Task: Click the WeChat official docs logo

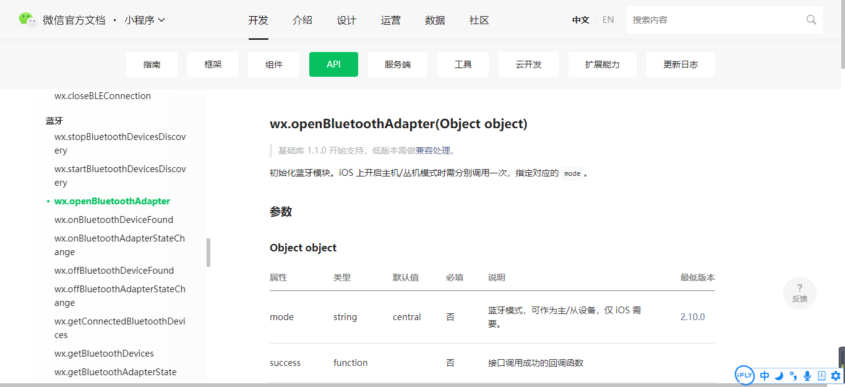Action: [29, 19]
